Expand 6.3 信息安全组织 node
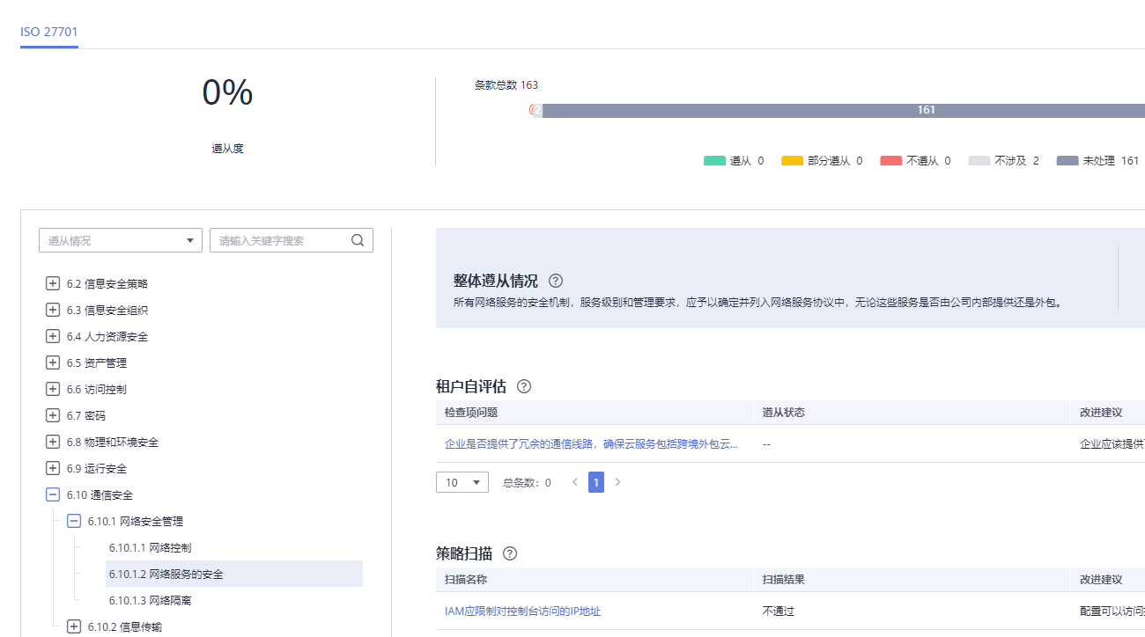This screenshot has width=1145, height=637. point(53,310)
